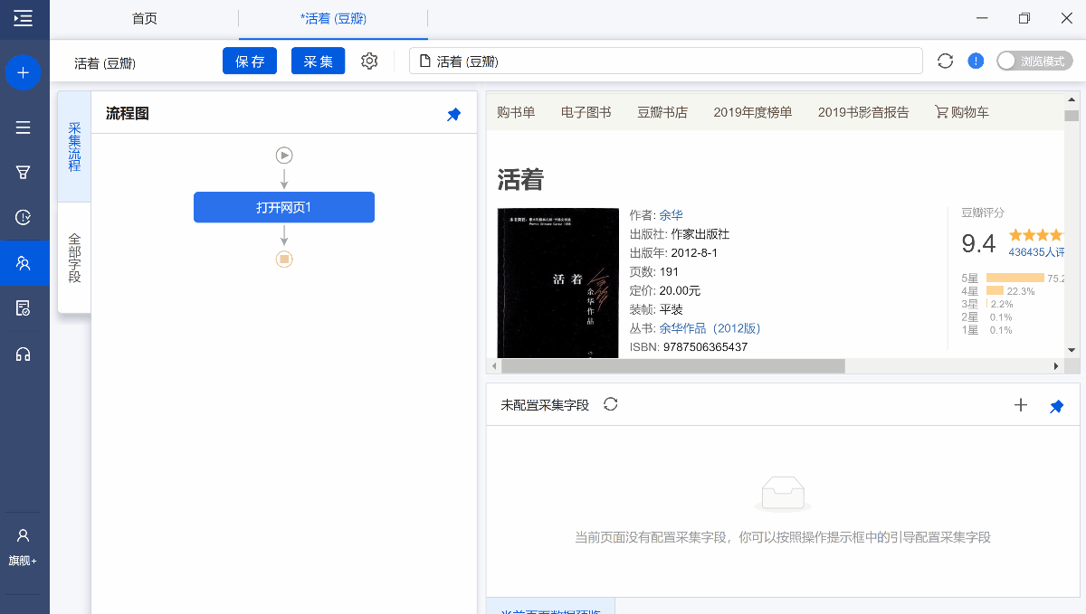Click the scroll-down arrow in preview
Image resolution: width=1086 pixels, height=614 pixels.
coord(1072,350)
